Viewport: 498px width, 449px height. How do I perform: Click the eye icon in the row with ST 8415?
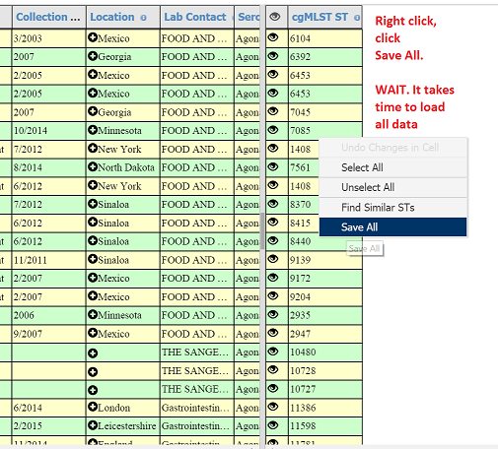273,222
